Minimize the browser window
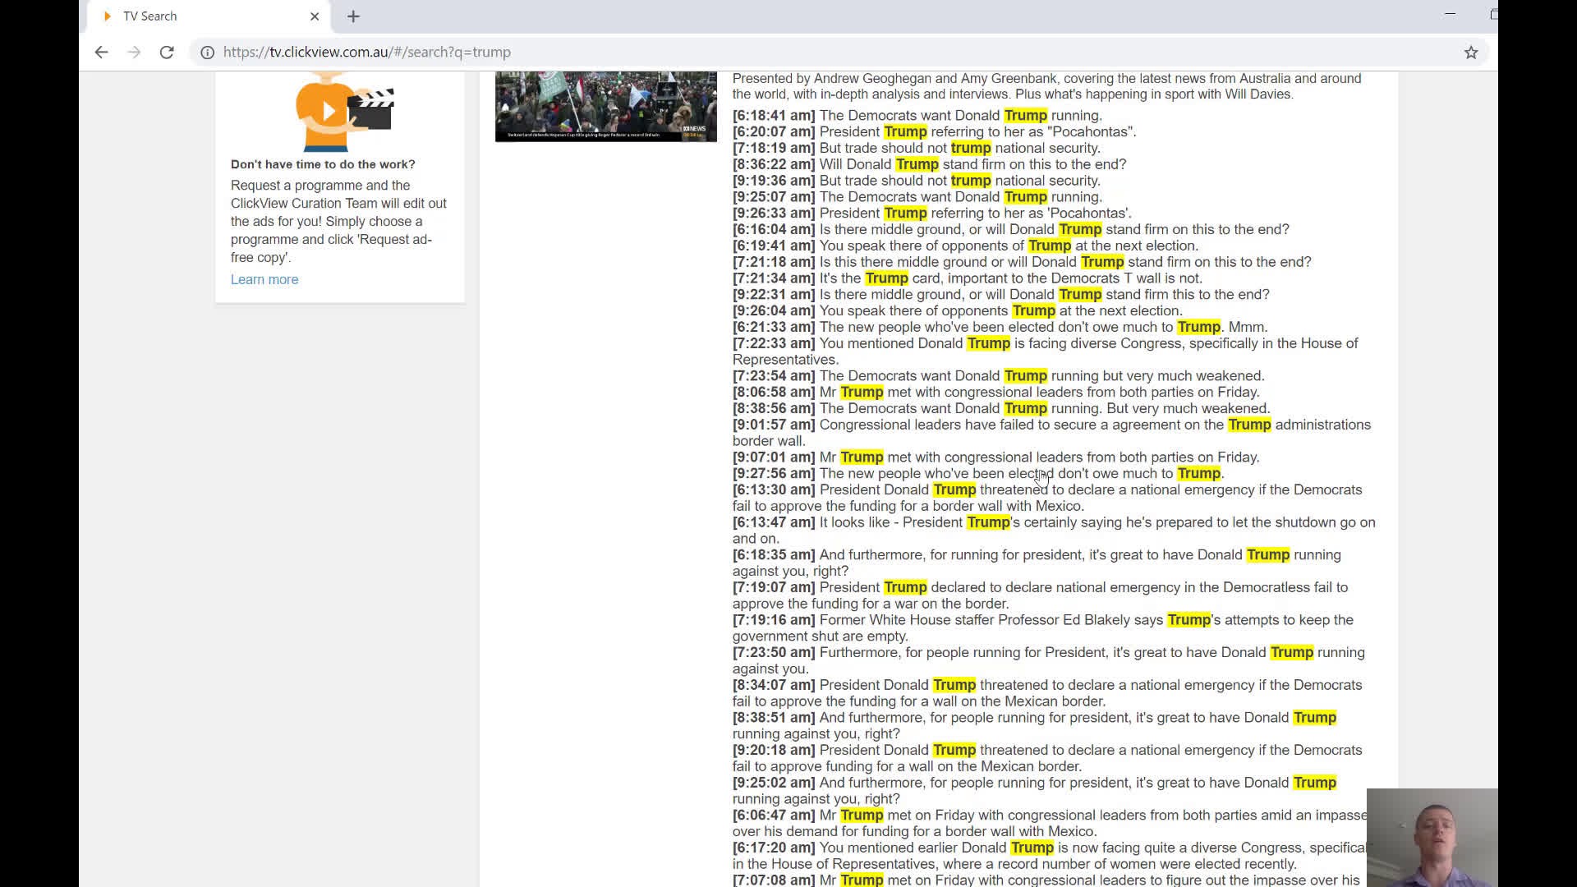 coord(1450,14)
